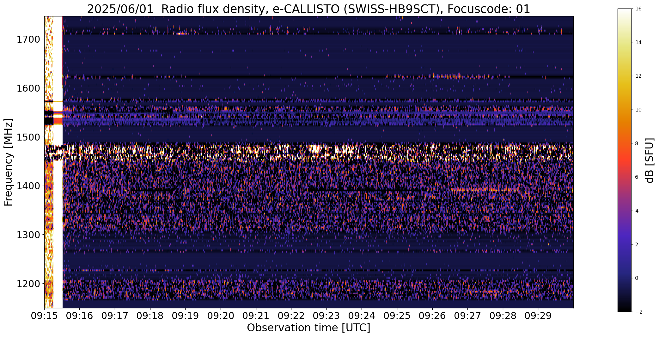This screenshot has width=659, height=337.
Task: Click the 09:21 time tick label
Action: point(256,316)
